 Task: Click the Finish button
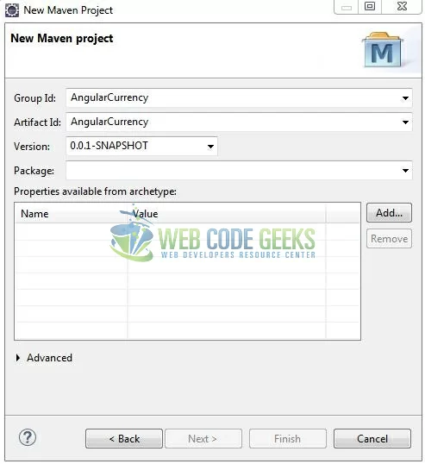click(x=287, y=438)
